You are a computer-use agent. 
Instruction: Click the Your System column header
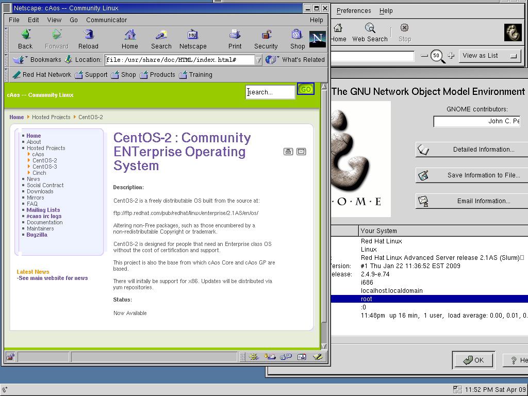(443, 231)
